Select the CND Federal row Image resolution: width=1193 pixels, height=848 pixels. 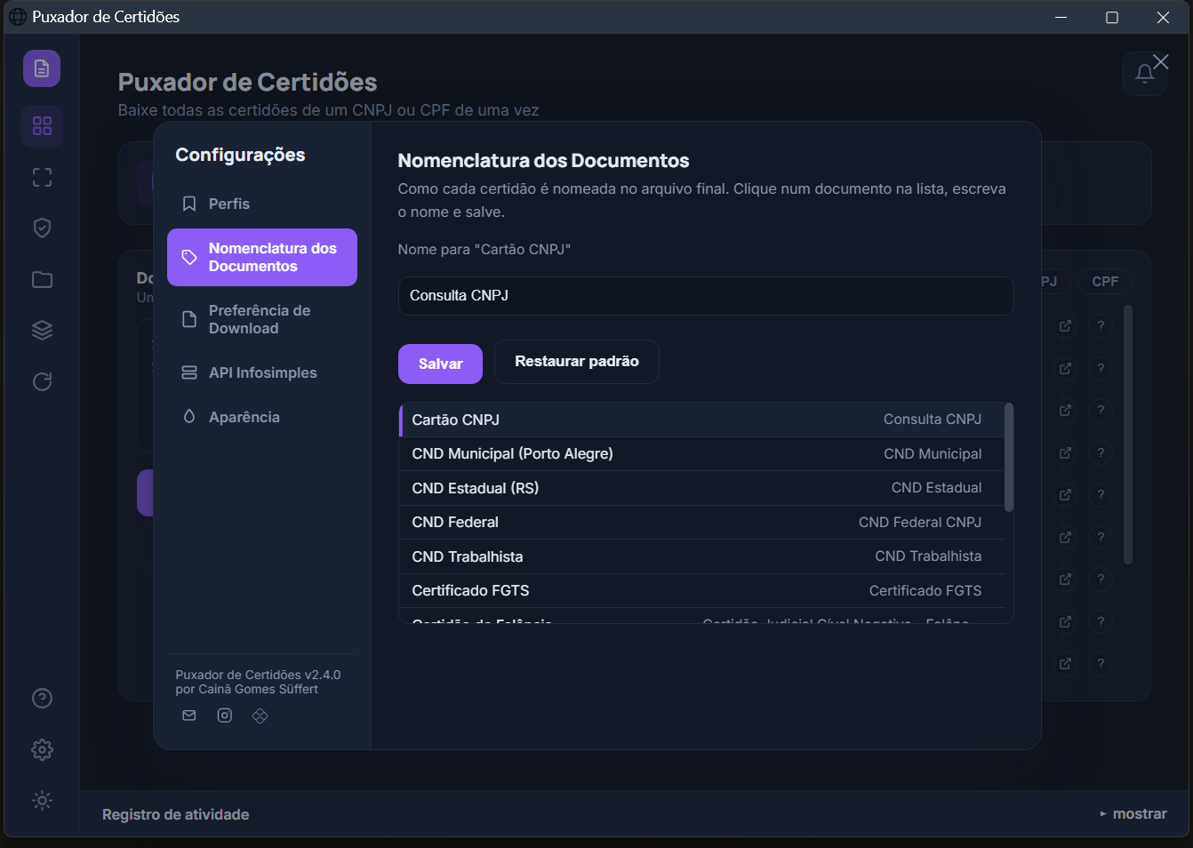pyautogui.click(x=701, y=522)
